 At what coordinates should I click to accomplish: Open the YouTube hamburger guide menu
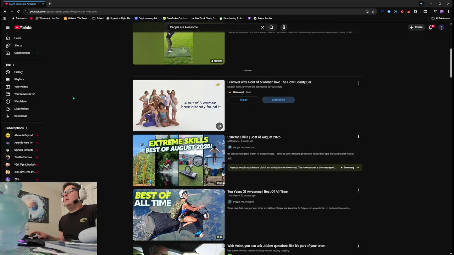[7, 27]
